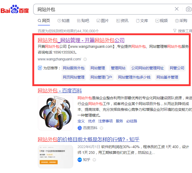Image resolution: width=192 pixels, height=173 pixels.
Task: Jump to the 定义 section link
Action: pos(81,121)
